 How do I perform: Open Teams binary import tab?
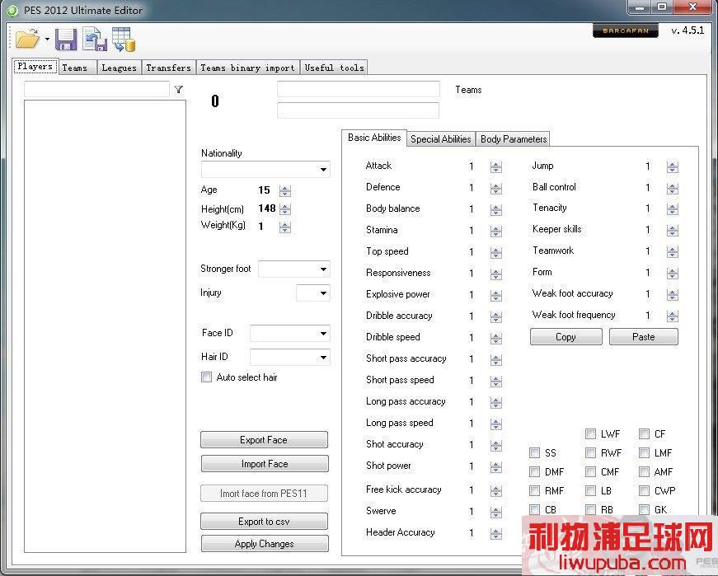coord(248,68)
